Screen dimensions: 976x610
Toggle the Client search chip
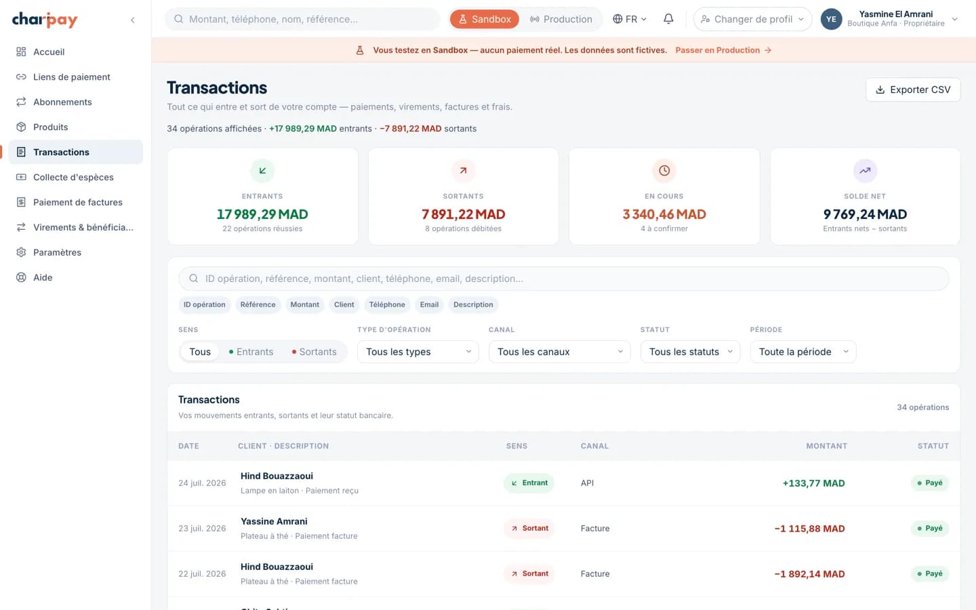point(344,305)
